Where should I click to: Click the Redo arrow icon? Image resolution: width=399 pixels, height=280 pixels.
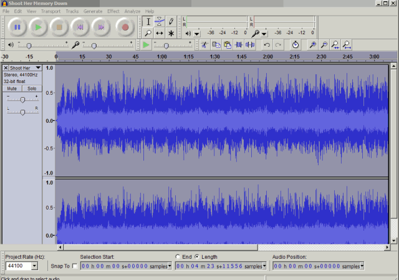click(278, 45)
